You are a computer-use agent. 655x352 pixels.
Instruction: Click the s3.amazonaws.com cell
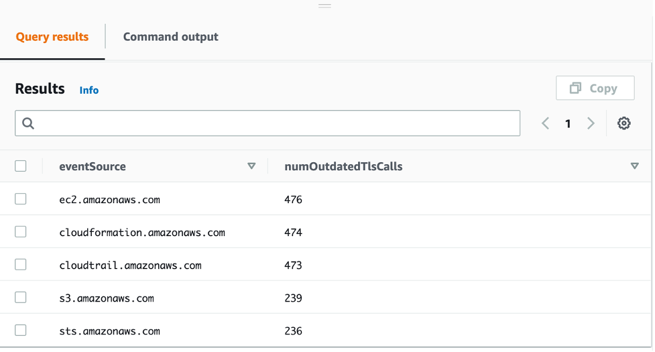pos(107,298)
